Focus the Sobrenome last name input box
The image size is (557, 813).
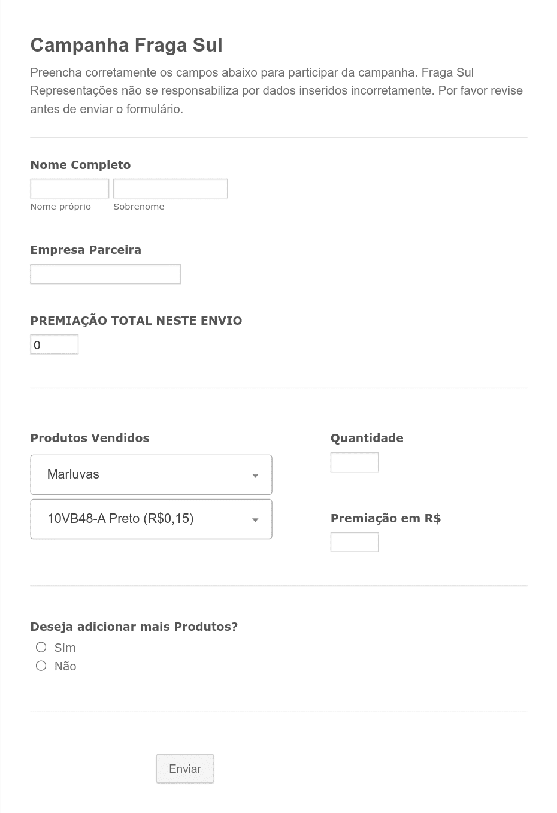point(170,188)
